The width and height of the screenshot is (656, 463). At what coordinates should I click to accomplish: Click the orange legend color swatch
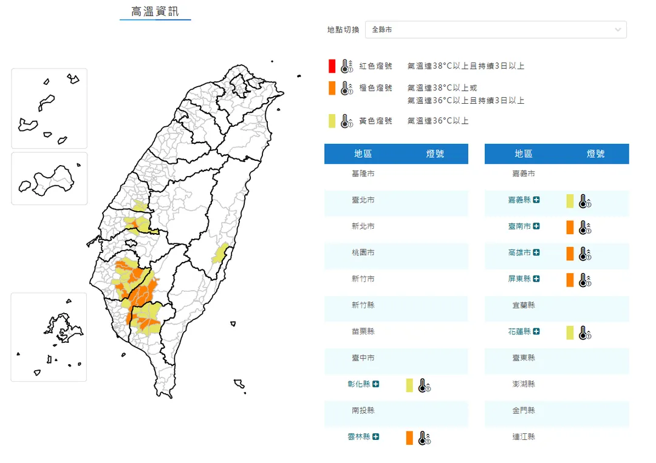332,88
